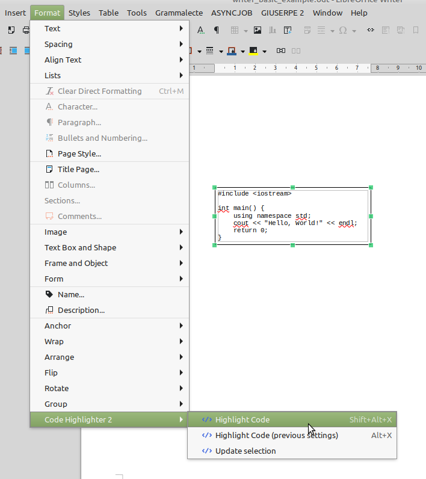Click the Link Frames chain icon
426x479 pixels.
click(280, 51)
